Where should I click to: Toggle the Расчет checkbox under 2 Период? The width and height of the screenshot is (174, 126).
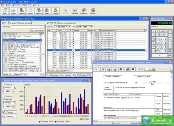point(5,99)
